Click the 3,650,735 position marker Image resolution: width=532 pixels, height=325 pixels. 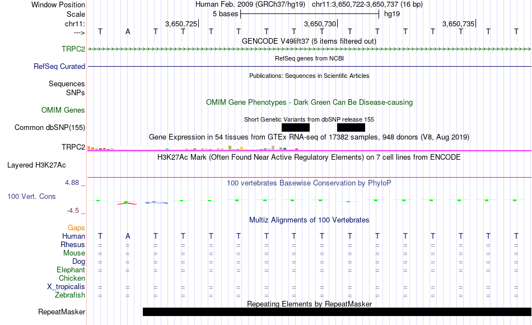pyautogui.click(x=459, y=24)
